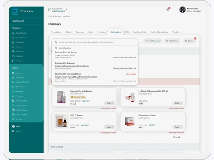Click the Clinic section heading

[15, 68]
